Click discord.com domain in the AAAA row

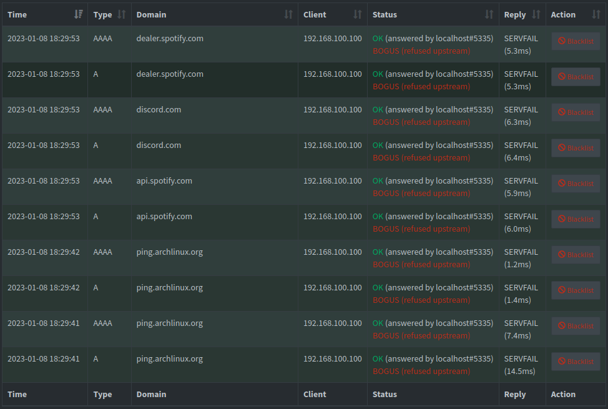(x=159, y=109)
